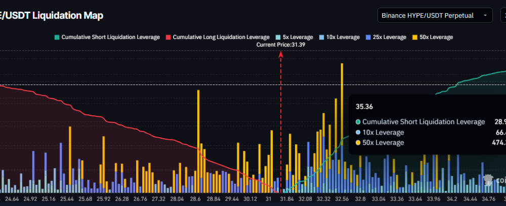Image resolution: width=506 pixels, height=206 pixels.
Task: Click the 28.6 price label on x-axis
Action: coord(196,199)
